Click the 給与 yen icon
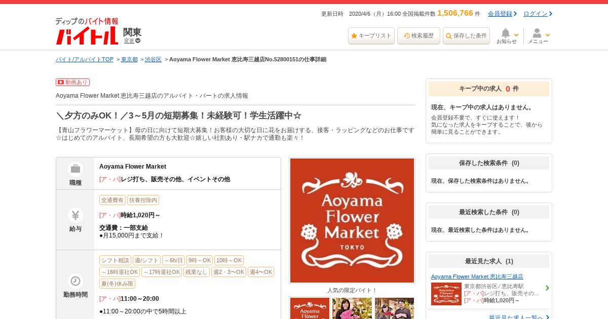Viewport: 608px width, 319px height. [75, 215]
